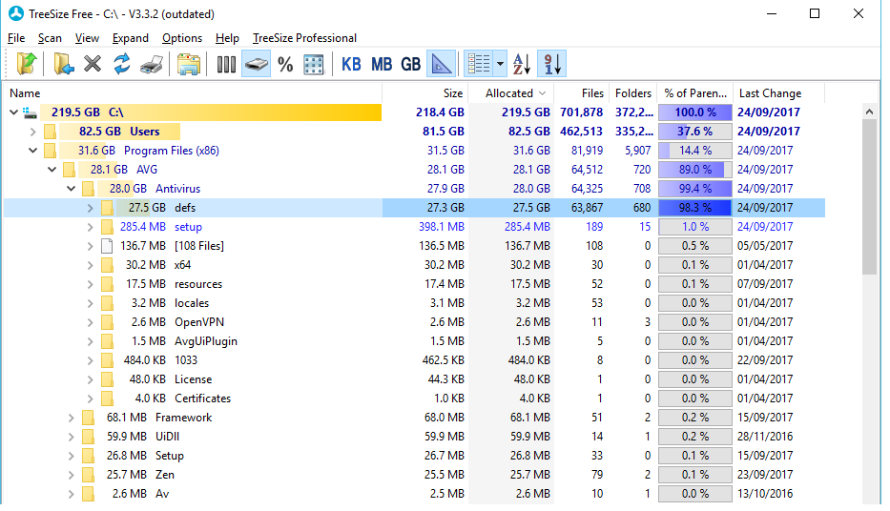Expand the Framework folder node
890x511 pixels.
pyautogui.click(x=71, y=418)
